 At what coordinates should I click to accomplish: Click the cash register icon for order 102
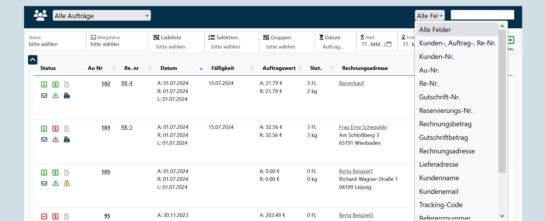[x=67, y=96]
